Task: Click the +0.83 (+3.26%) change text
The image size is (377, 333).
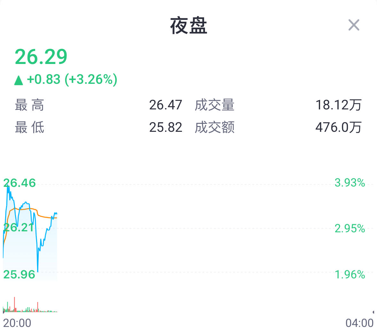Action: [x=72, y=79]
